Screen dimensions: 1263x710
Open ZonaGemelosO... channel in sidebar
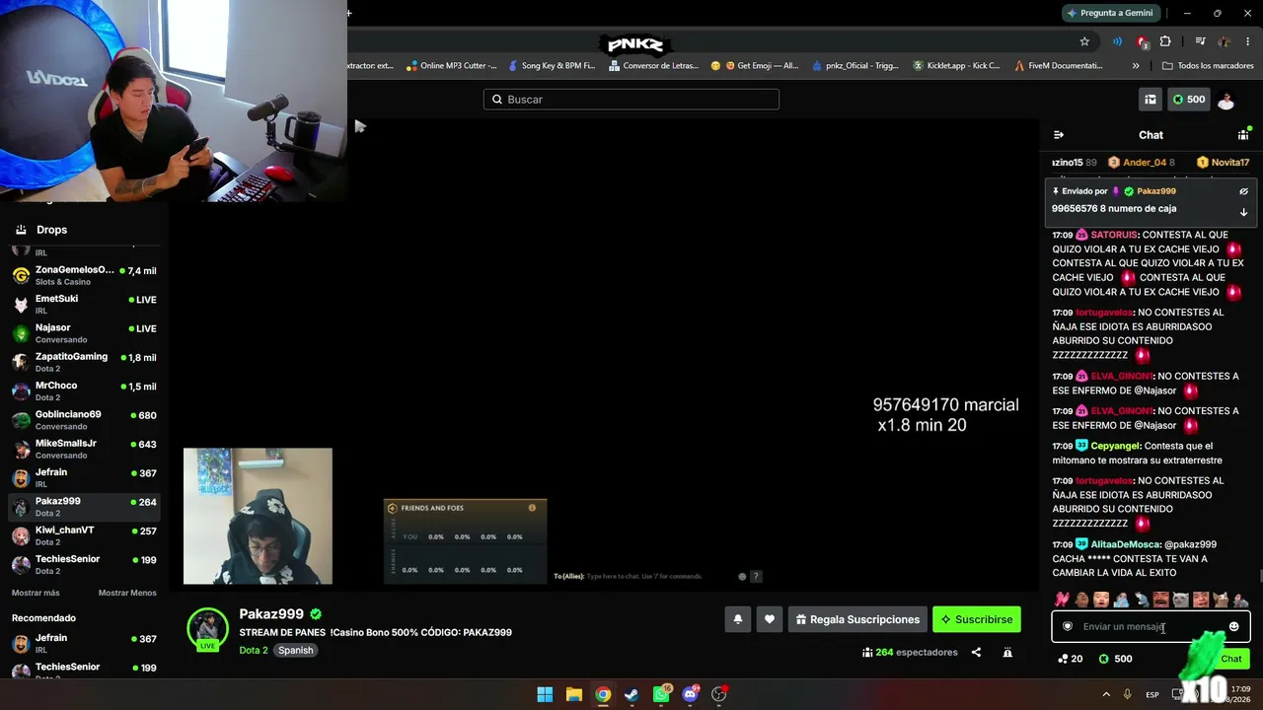pyautogui.click(x=84, y=275)
